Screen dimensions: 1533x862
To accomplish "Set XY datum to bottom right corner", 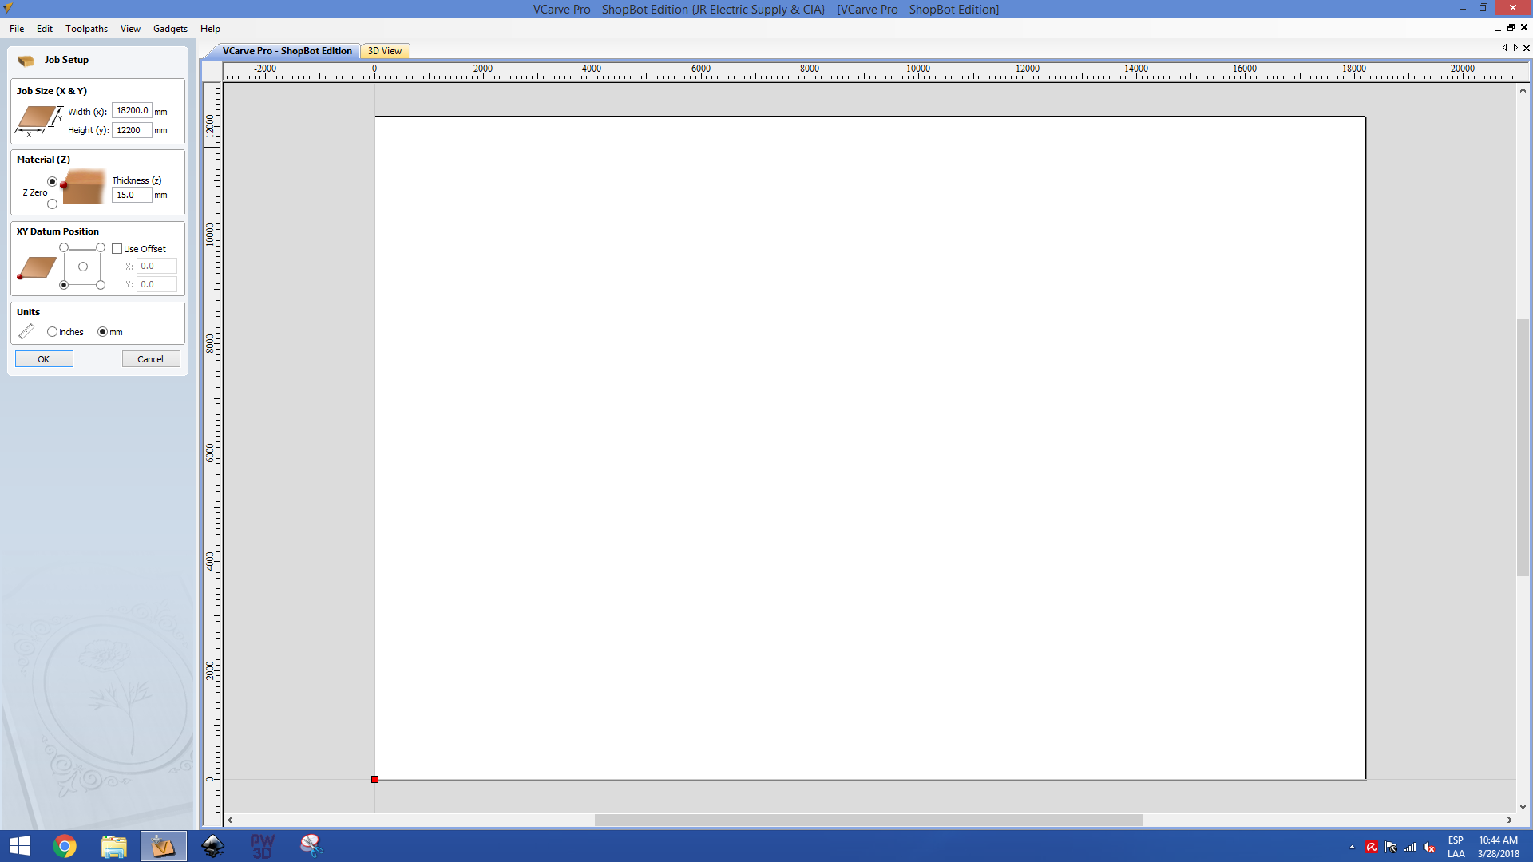I will 101,285.
